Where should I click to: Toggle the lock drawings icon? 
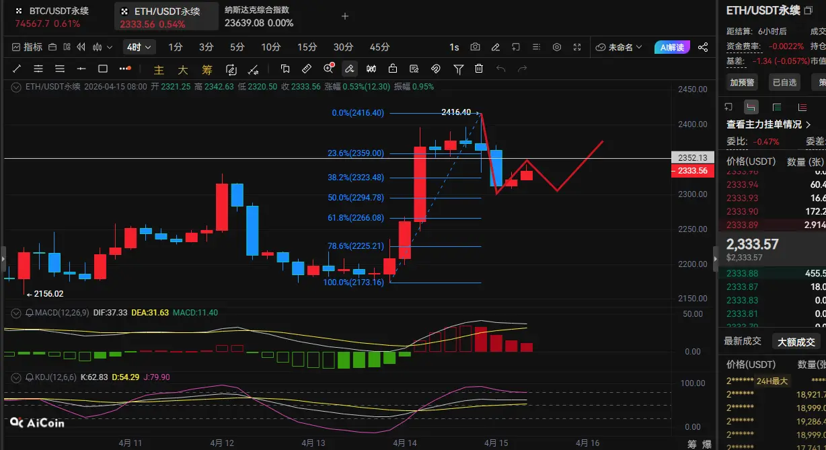coord(393,69)
